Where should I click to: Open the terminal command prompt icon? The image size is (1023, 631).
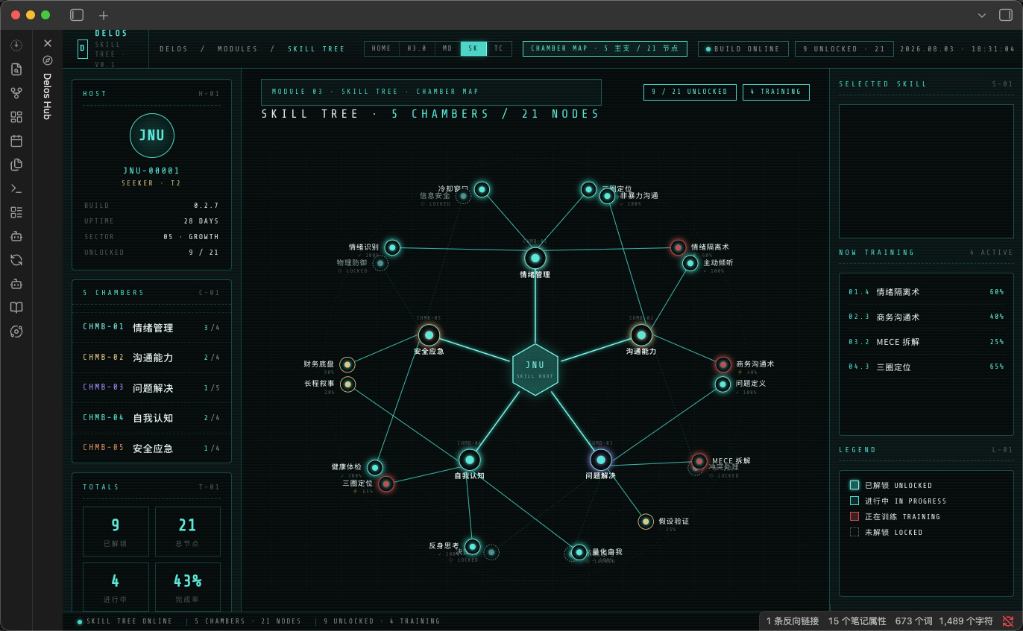tap(16, 188)
